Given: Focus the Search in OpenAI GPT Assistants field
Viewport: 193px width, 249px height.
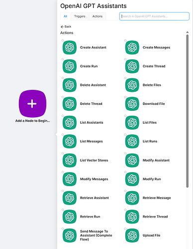Looking at the screenshot, I should coord(154,16).
